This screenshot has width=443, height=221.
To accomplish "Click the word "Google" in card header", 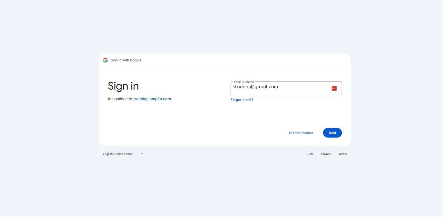I will (136, 60).
